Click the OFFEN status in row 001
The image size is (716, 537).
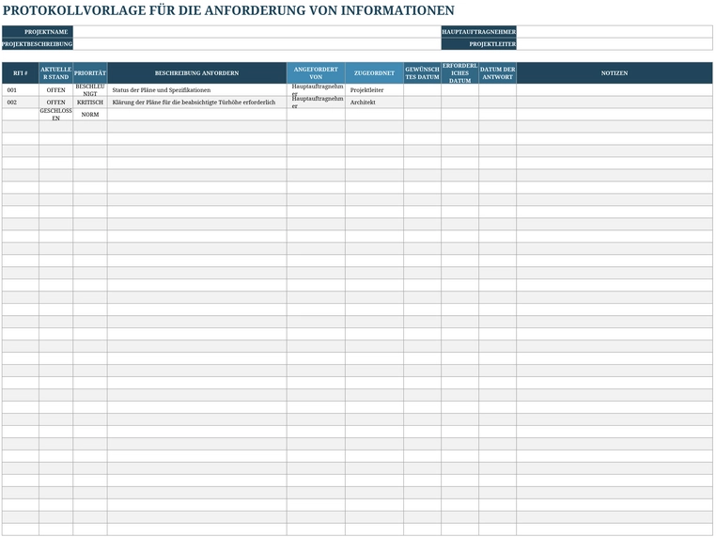point(55,90)
